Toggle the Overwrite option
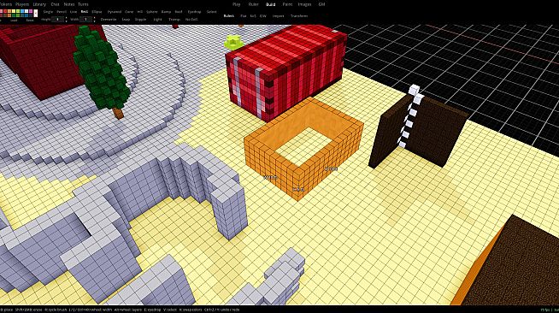559x313 pixels. point(109,20)
